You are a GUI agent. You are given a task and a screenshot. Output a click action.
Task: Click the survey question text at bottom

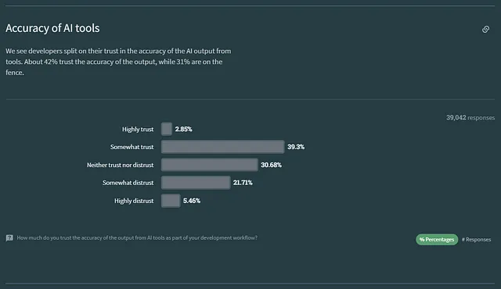[137, 237]
